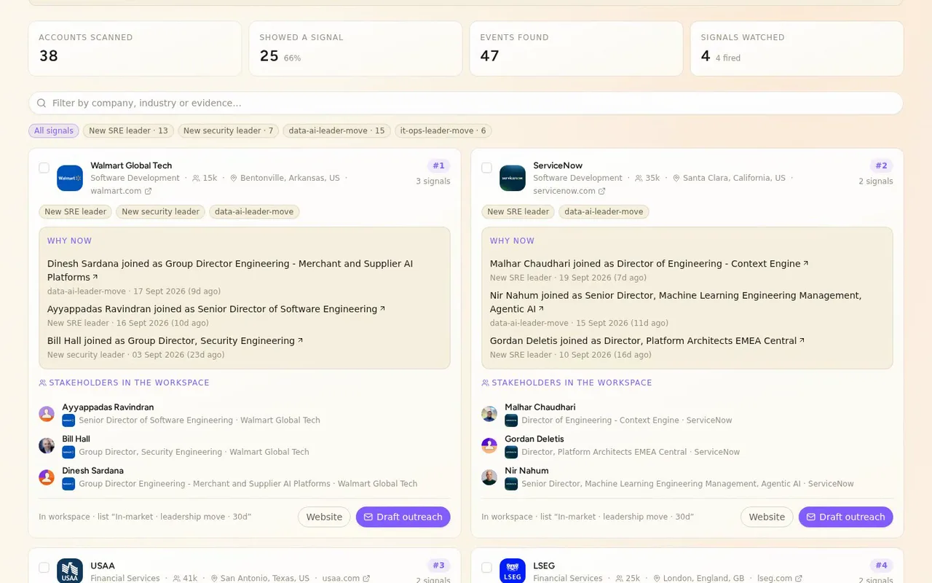Click ServiceNow card's data-ai-leader-move tag

point(604,212)
